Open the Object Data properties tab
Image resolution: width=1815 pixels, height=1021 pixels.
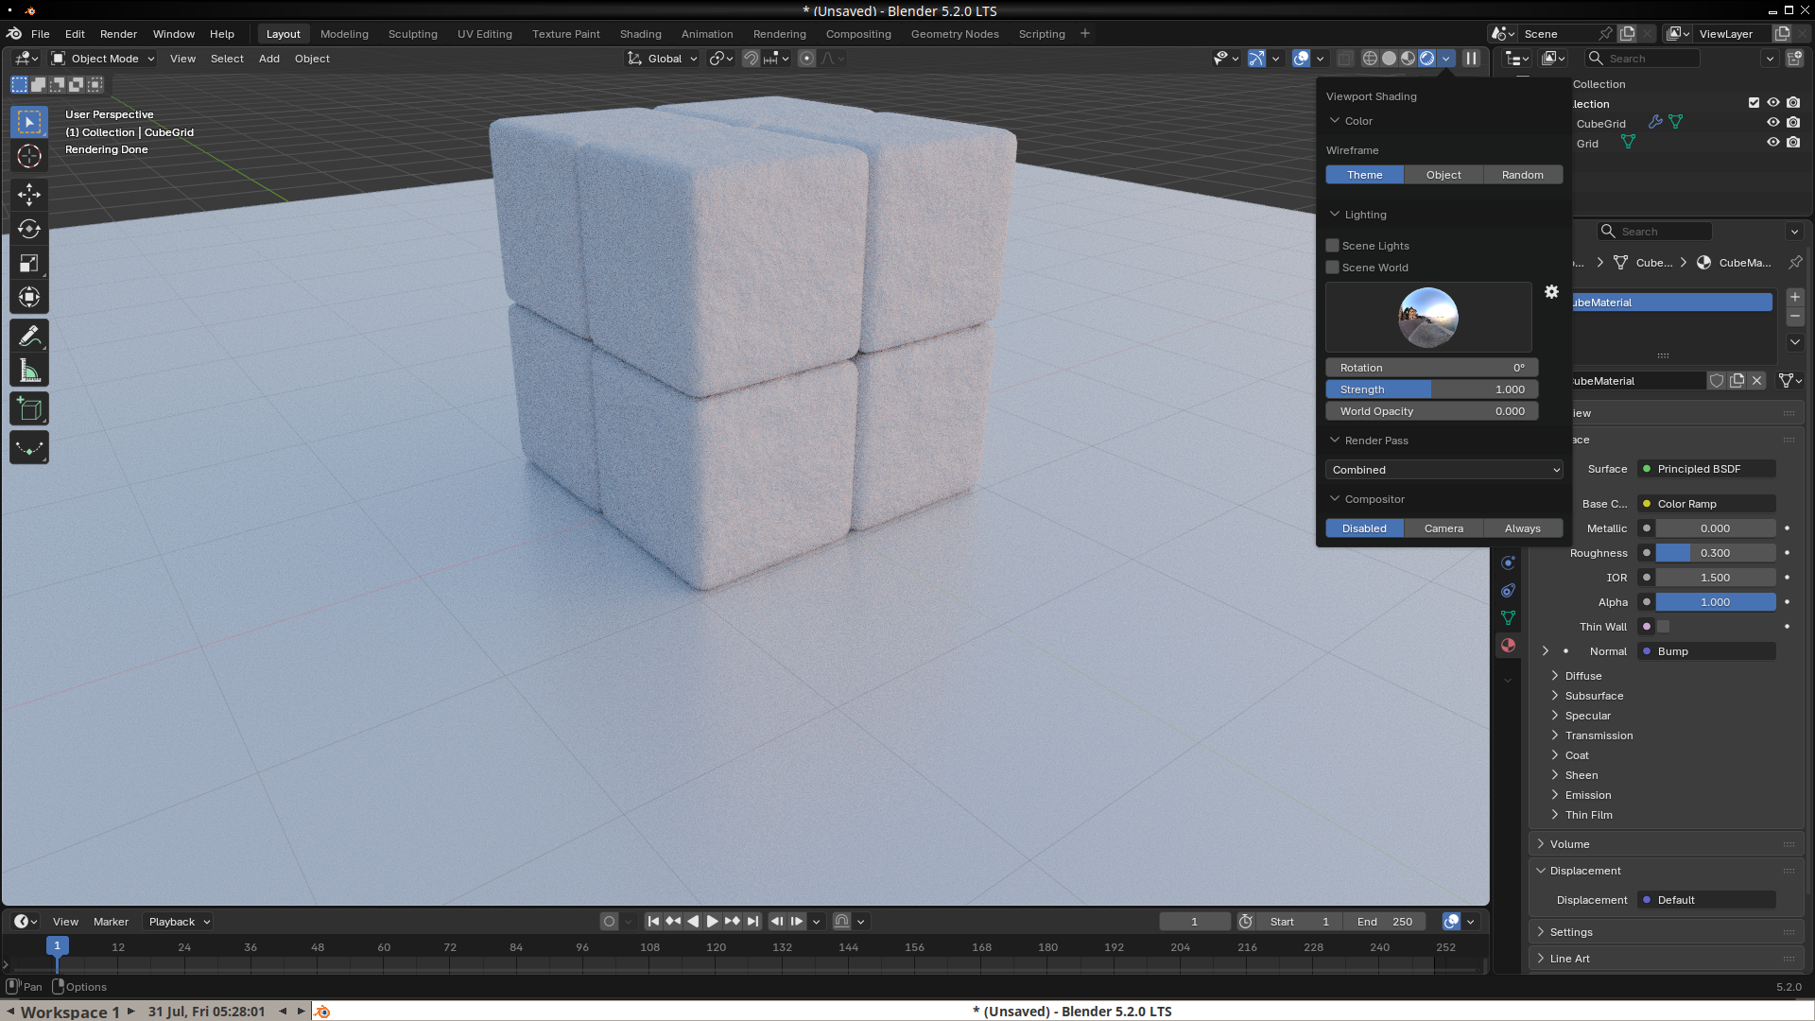click(x=1508, y=618)
